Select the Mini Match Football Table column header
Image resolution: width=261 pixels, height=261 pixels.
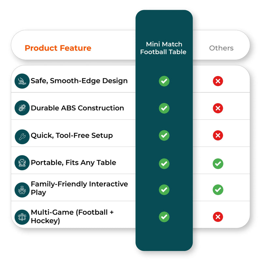tap(163, 48)
